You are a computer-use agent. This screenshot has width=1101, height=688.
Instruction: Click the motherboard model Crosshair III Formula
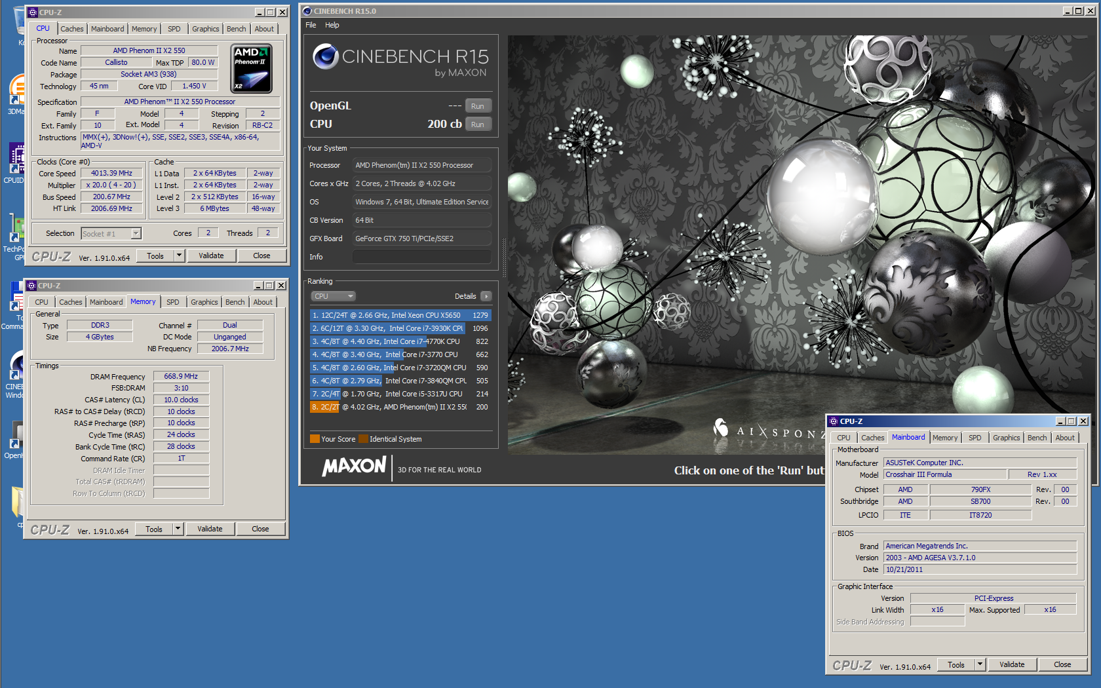(x=944, y=474)
